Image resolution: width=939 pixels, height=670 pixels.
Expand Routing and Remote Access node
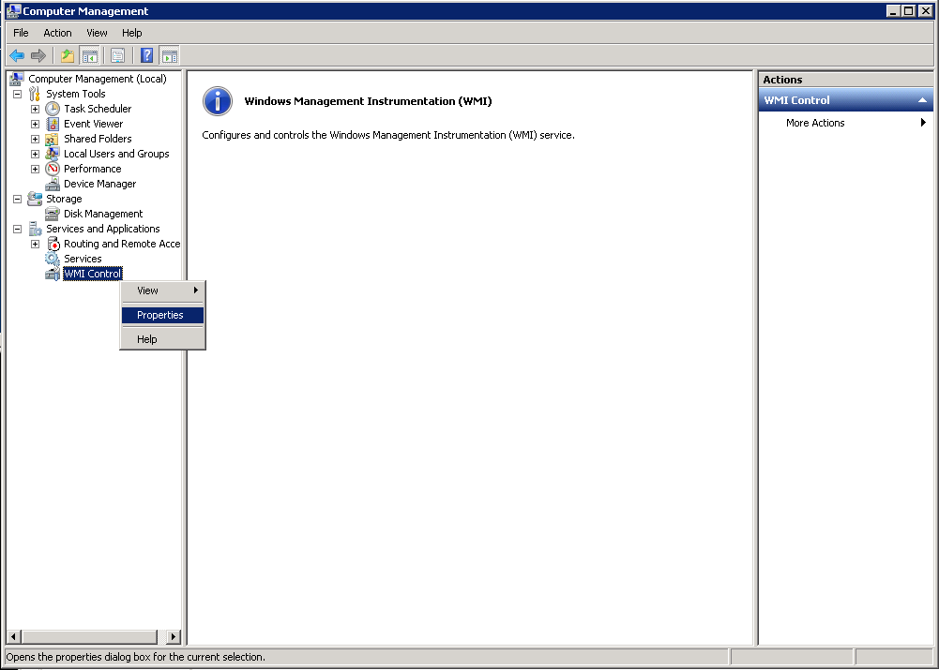pos(35,244)
